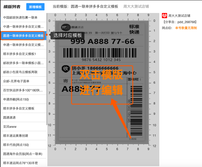Open 顺丰拼多多自定义模板1 template
202x167 pixels.
pyautogui.click(x=20, y=54)
